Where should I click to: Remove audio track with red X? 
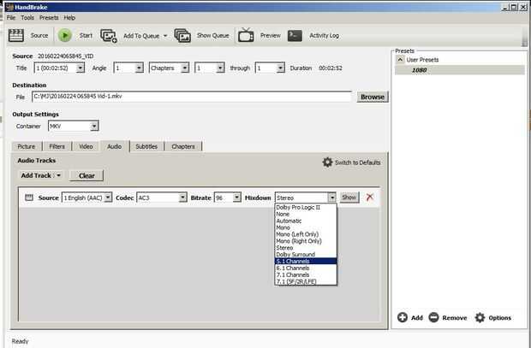pyautogui.click(x=370, y=197)
